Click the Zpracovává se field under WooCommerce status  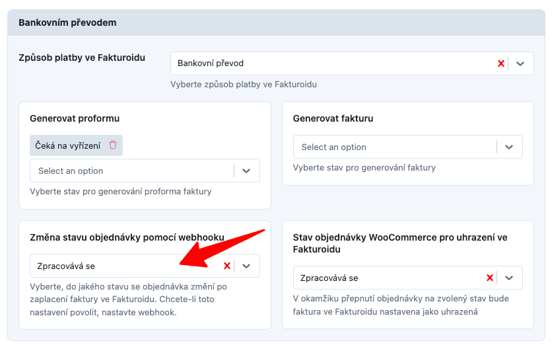tap(386, 278)
